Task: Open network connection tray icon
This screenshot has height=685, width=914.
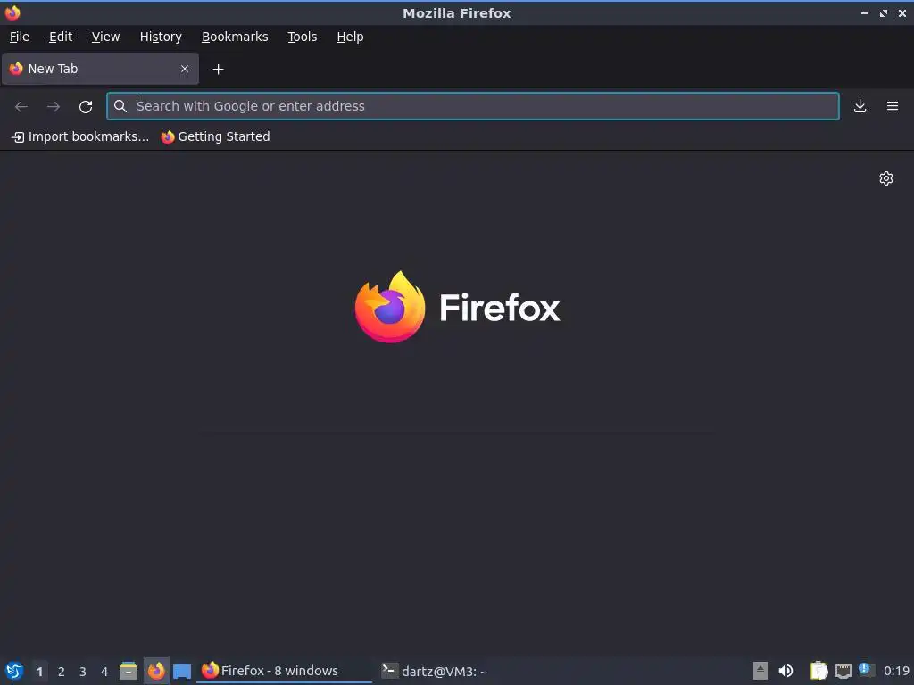Action: point(843,672)
